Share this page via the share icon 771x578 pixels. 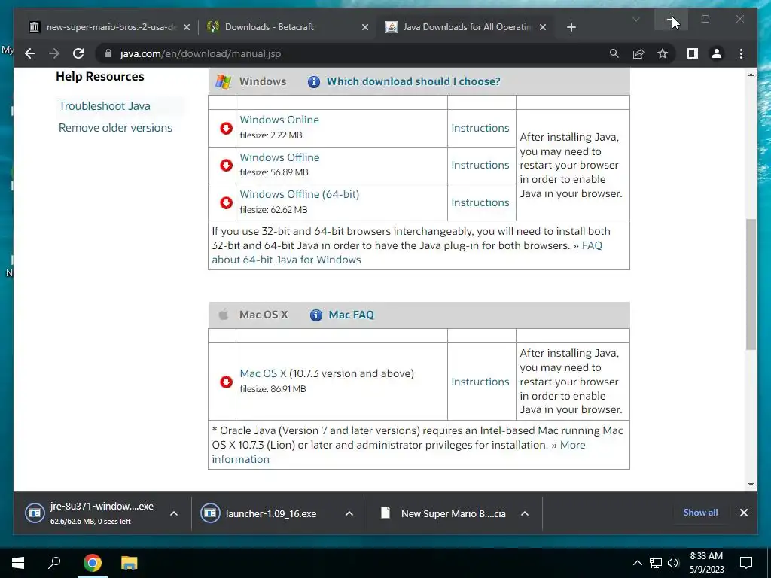[638, 53]
